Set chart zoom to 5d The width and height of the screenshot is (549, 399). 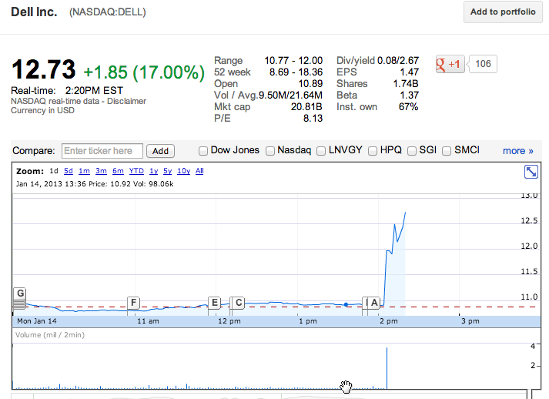69,171
